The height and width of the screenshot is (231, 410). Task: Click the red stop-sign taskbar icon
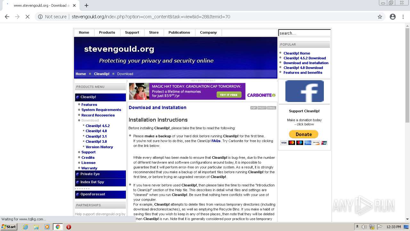coord(69,227)
